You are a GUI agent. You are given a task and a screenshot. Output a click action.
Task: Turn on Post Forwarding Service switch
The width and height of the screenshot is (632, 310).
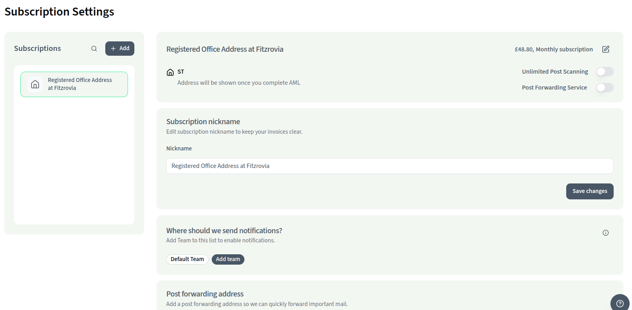coord(604,88)
